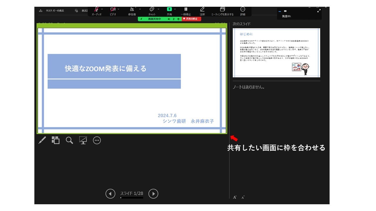Open the see all slides grid icon
Screen dimensions: 376x211
pos(56,140)
